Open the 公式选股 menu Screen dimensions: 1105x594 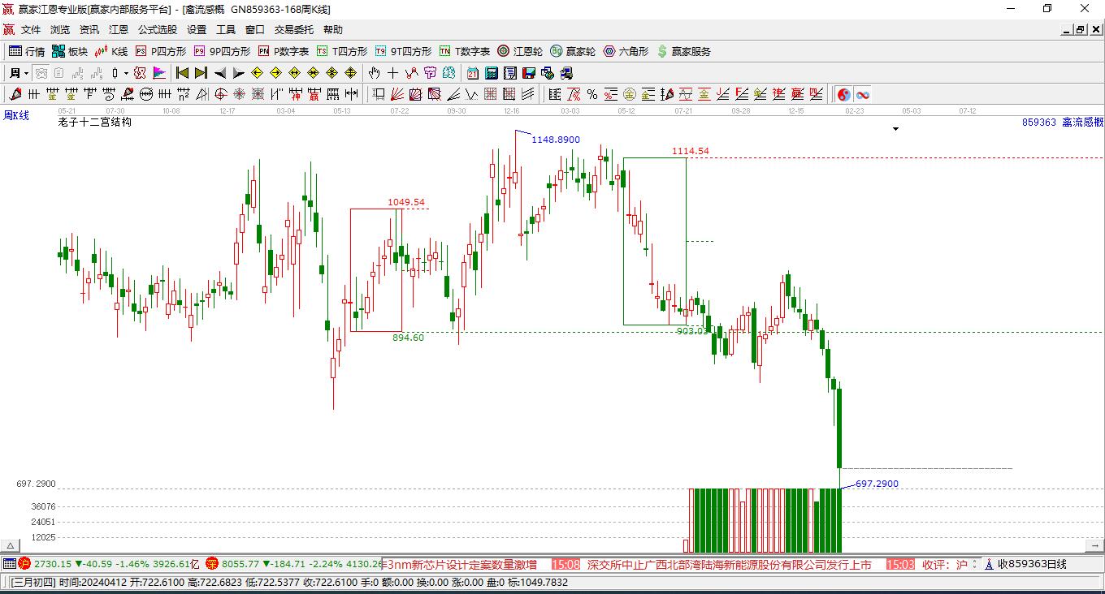tap(158, 30)
